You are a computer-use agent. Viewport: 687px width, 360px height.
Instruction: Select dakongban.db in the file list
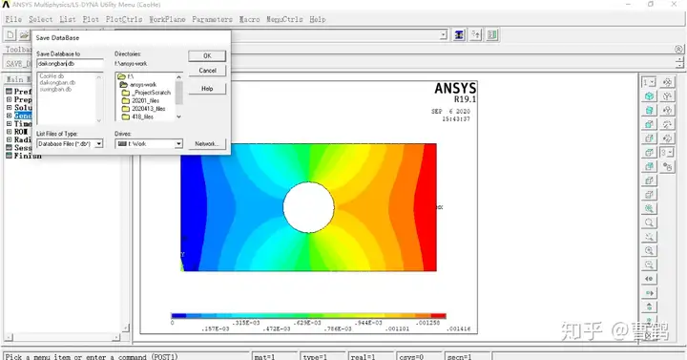(57, 82)
